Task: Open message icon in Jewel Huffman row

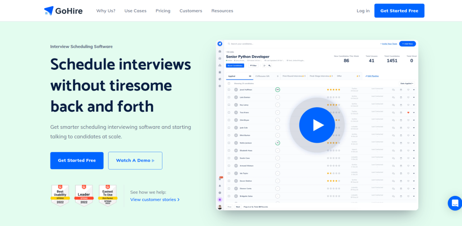Action: click(x=393, y=90)
